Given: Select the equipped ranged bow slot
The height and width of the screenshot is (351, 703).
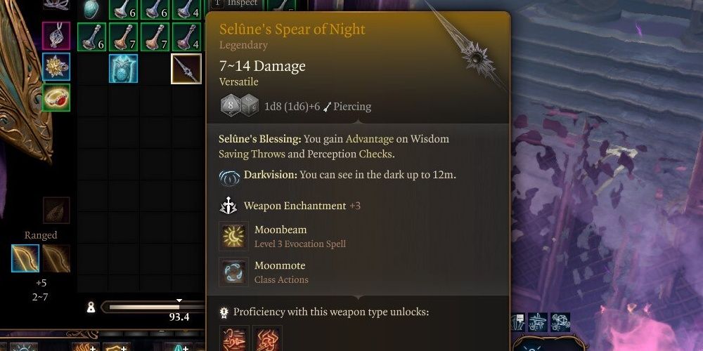Looking at the screenshot, I should (25, 258).
